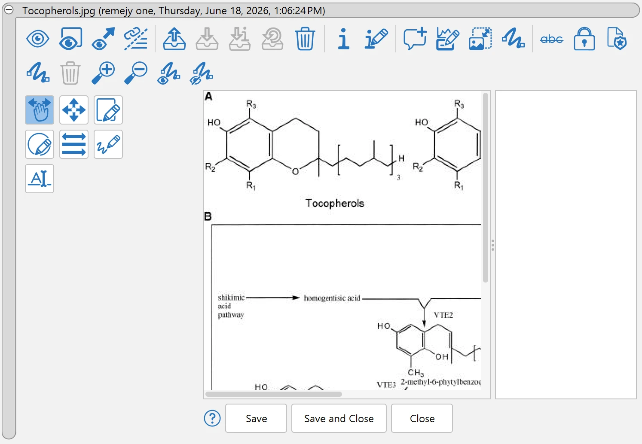Show annotations with scribble eye icon
The height and width of the screenshot is (444, 642).
pos(168,73)
